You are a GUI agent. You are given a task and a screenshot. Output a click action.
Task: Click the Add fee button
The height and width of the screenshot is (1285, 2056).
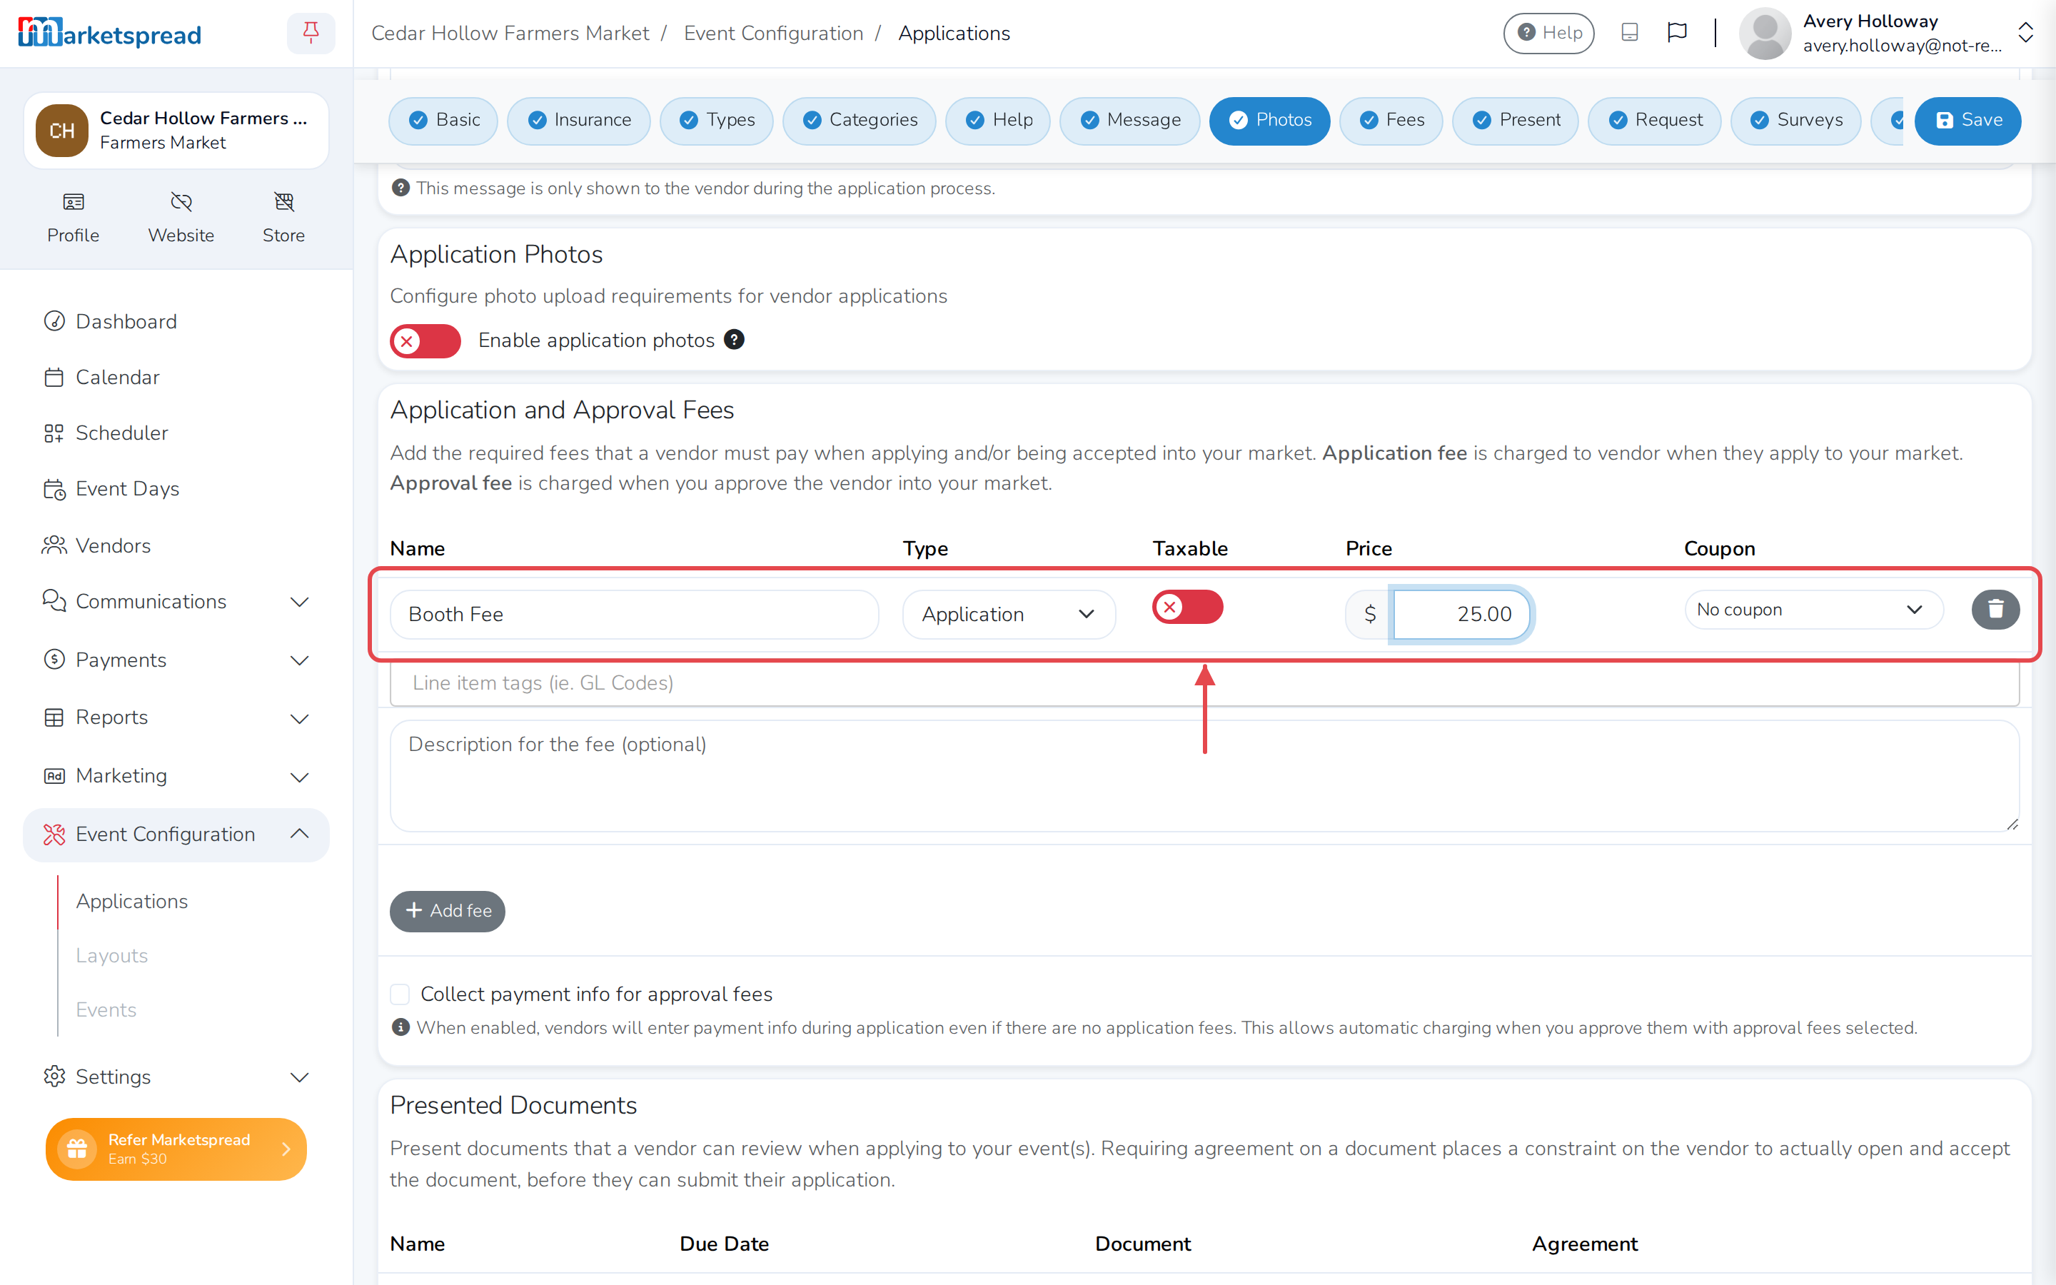[x=448, y=911]
